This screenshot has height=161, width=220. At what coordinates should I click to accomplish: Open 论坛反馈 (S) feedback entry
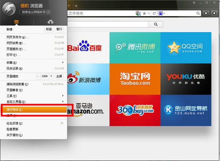tap(34, 123)
